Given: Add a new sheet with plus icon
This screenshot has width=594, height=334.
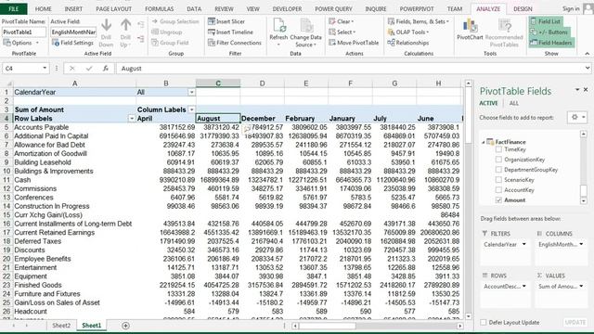Looking at the screenshot, I should pos(126,326).
